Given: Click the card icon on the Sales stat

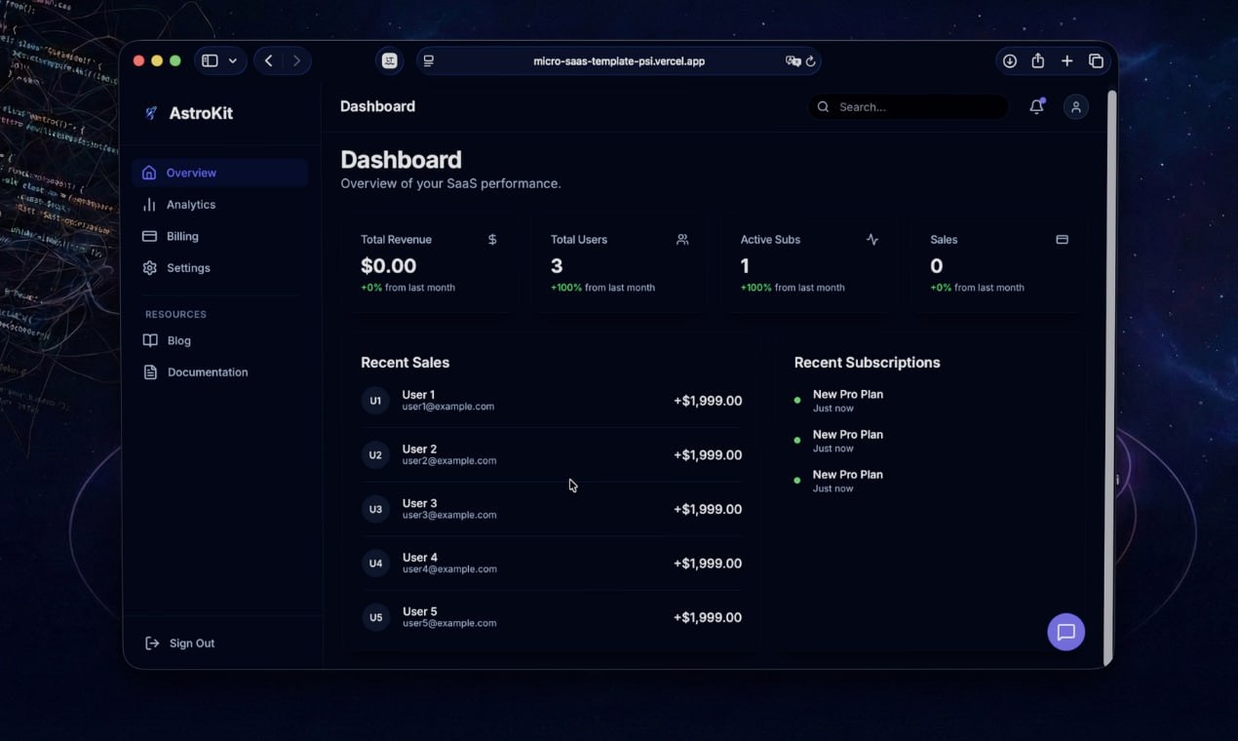Looking at the screenshot, I should point(1062,239).
